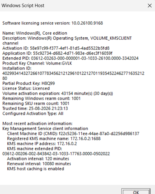Click the License Status: Licensed line
The image size is (155, 194).
point(26,88)
